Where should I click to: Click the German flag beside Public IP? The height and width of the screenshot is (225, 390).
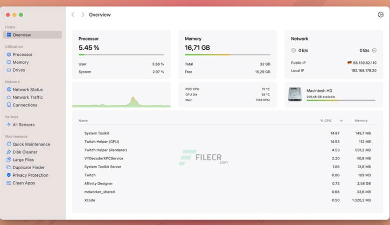[349, 63]
